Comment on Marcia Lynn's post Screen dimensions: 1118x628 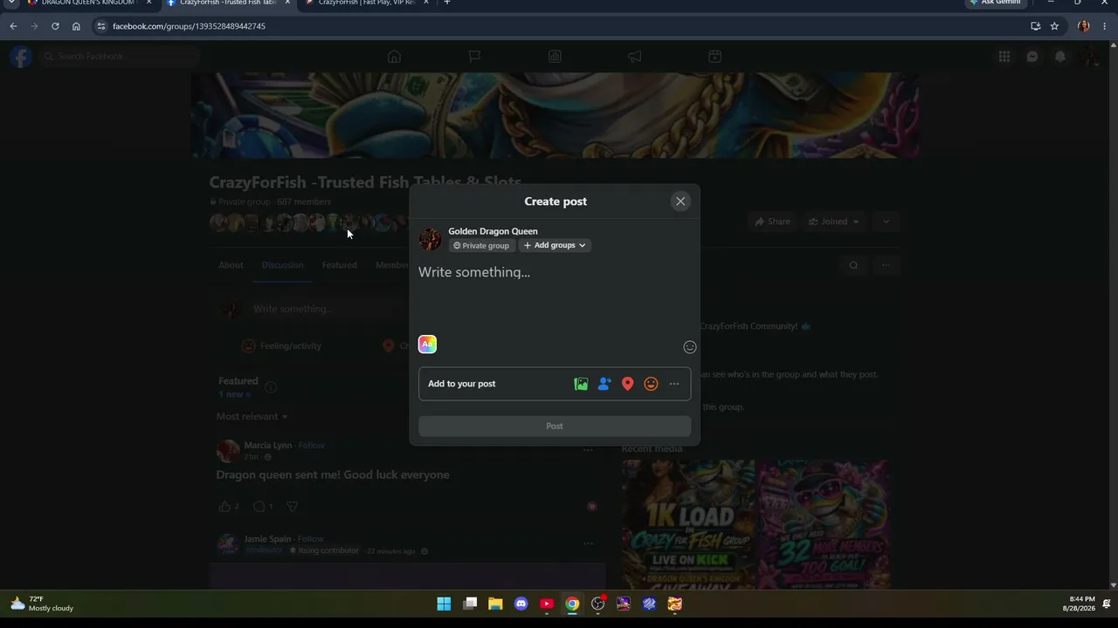(x=259, y=507)
